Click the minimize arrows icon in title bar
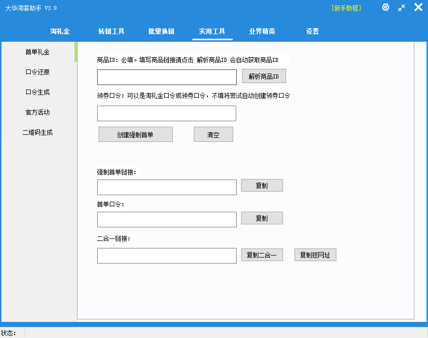Viewport: 428px width, 338px height. pyautogui.click(x=401, y=8)
